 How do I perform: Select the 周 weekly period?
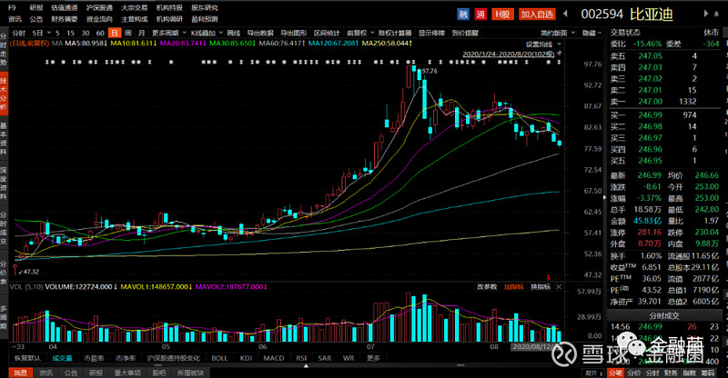click(x=128, y=33)
